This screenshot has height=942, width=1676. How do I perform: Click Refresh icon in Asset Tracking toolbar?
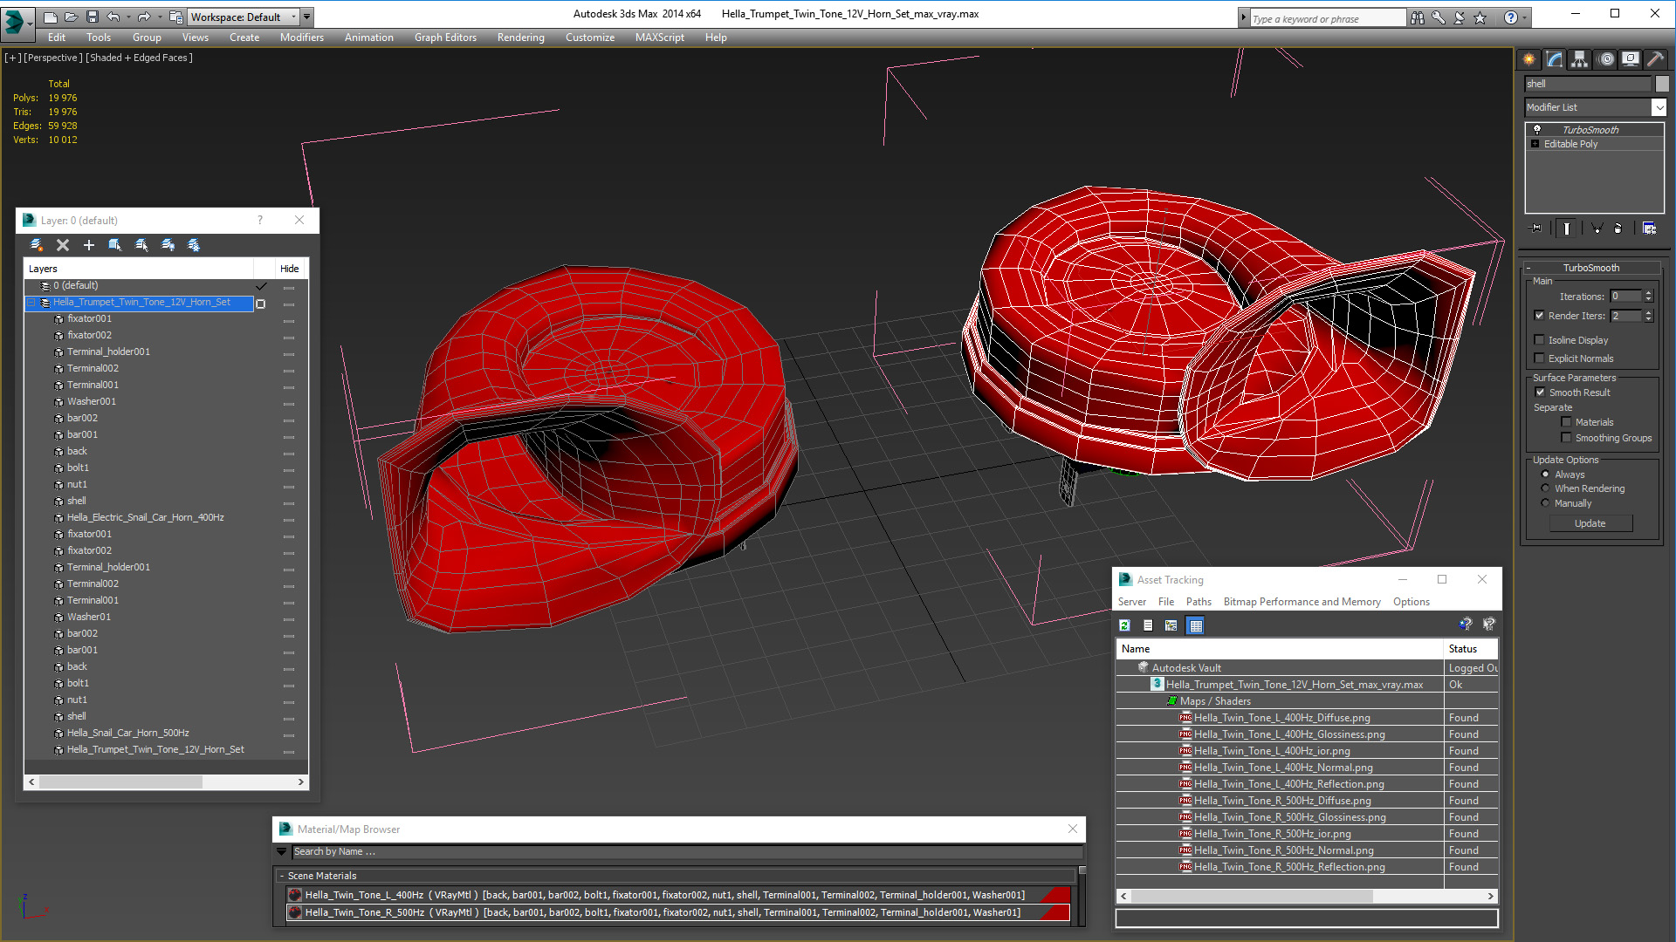[x=1125, y=625]
